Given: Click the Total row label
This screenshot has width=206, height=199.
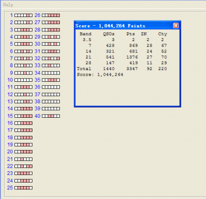Looking at the screenshot, I should [84, 68].
